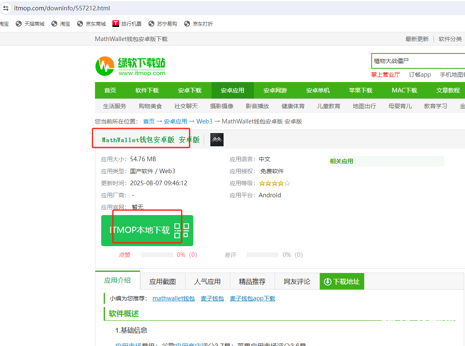Viewport: 465px width, 346px height.
Task: Click the Web3 breadcrumb link
Action: pyautogui.click(x=204, y=121)
